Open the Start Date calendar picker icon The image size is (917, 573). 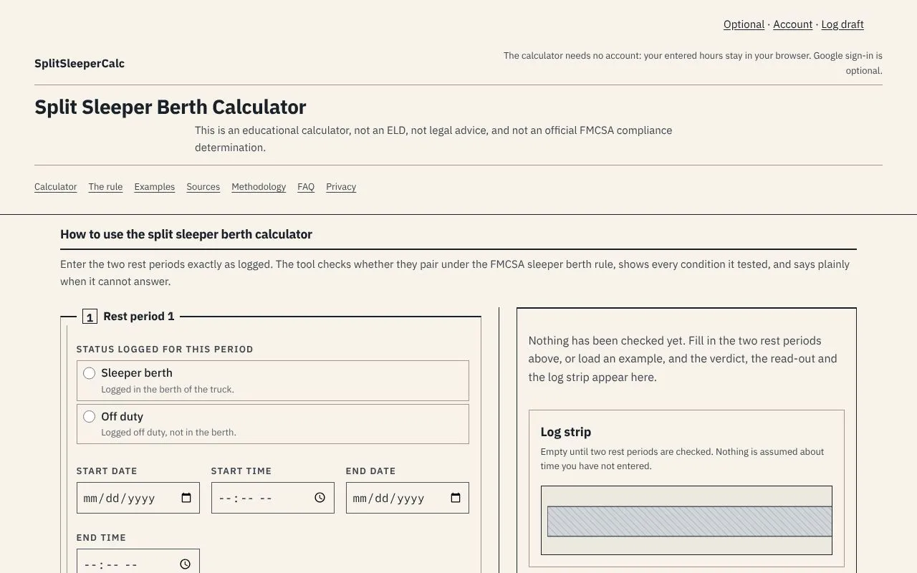click(x=186, y=498)
